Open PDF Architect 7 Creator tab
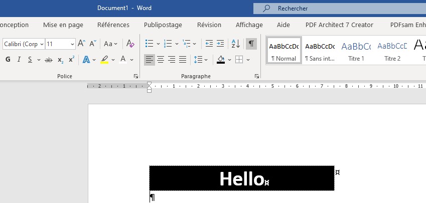Image resolution: width=426 pixels, height=203 pixels. (339, 25)
